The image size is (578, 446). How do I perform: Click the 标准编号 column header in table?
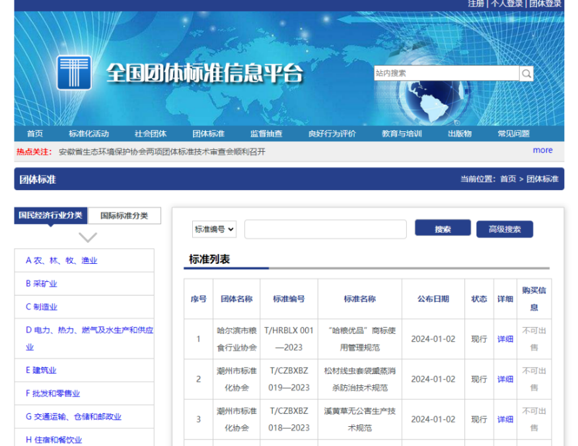coord(289,299)
